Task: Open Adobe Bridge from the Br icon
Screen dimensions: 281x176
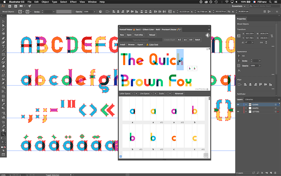Action: (10, 6)
